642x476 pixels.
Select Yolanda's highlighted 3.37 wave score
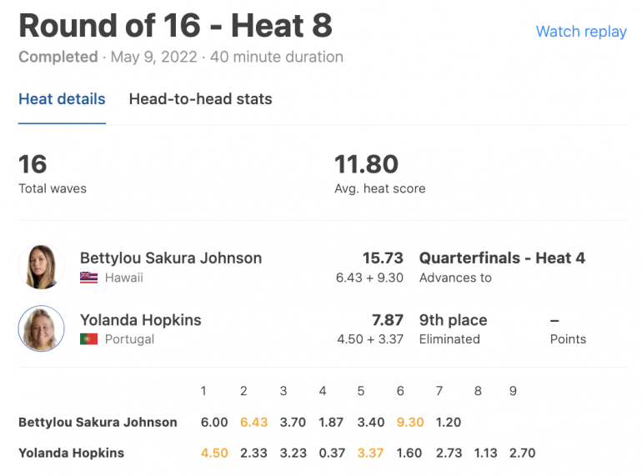[x=370, y=453]
